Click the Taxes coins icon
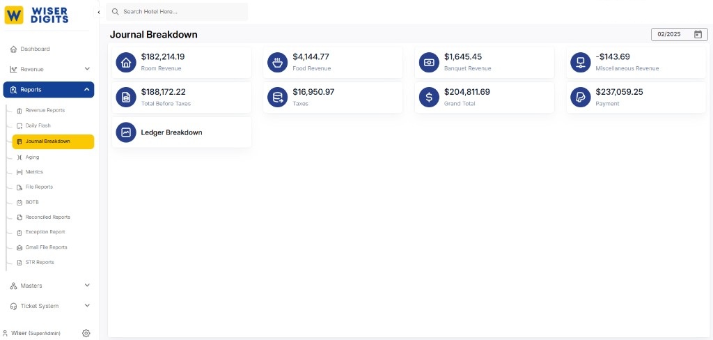713x340 pixels. 277,98
